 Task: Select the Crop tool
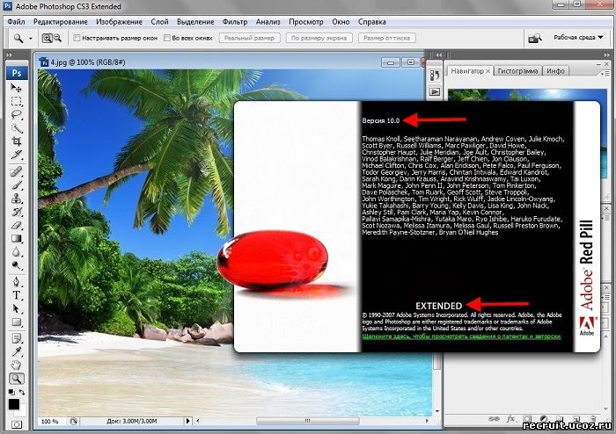16,141
